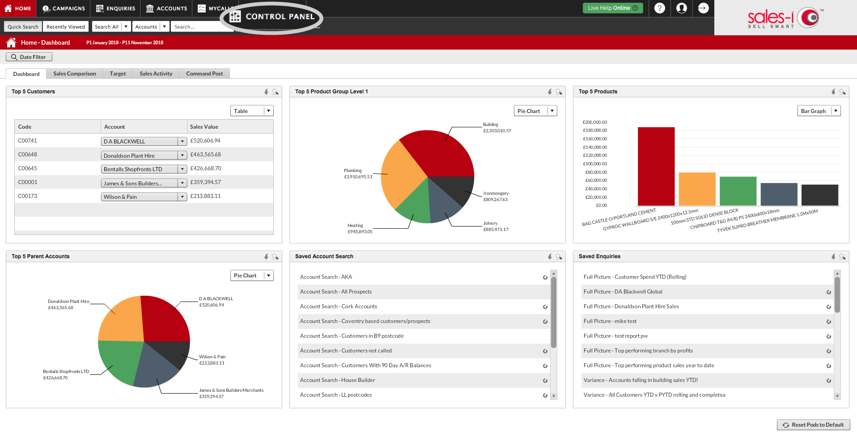Magnify the Top 5 Products pod

843,92
